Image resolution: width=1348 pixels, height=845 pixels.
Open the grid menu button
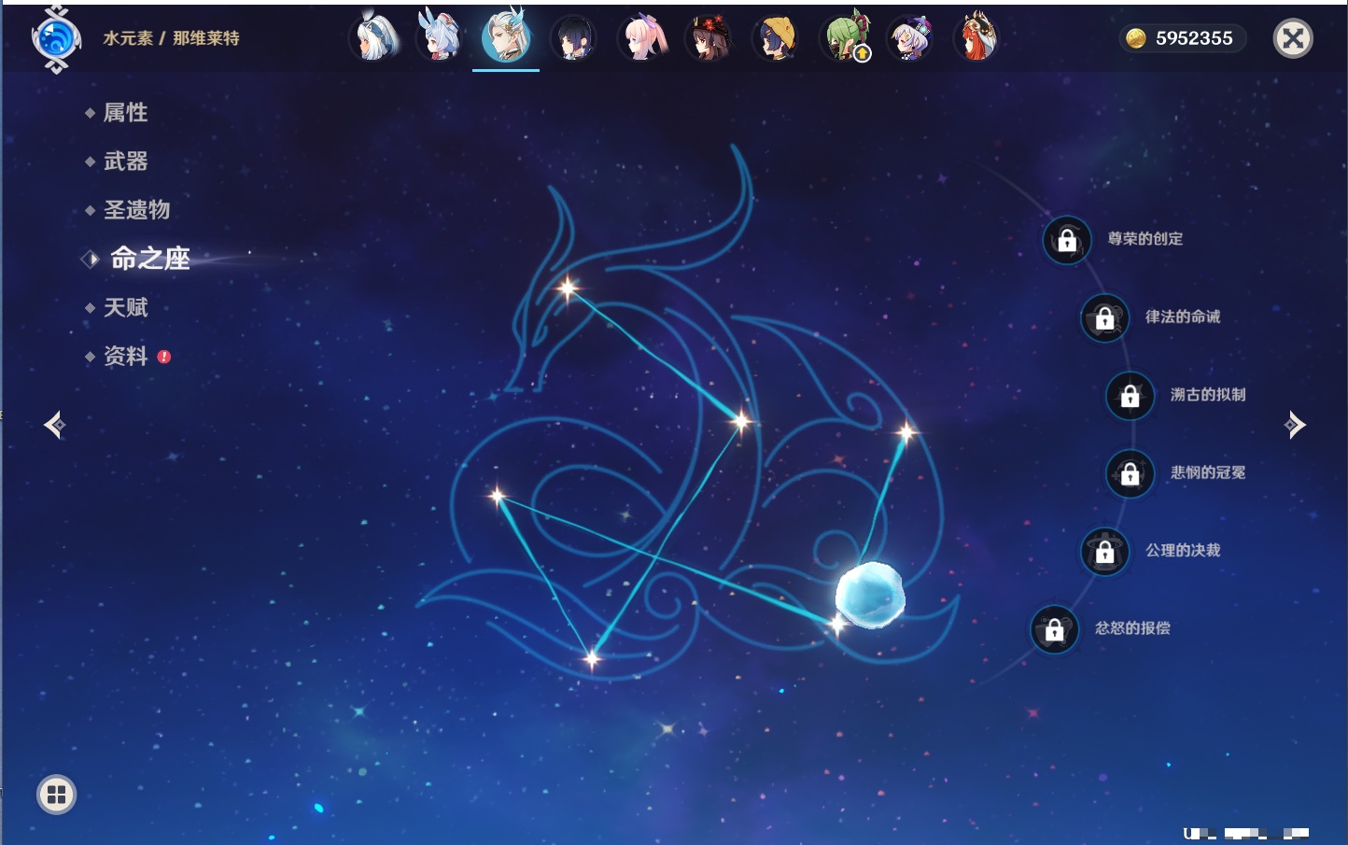coord(56,795)
